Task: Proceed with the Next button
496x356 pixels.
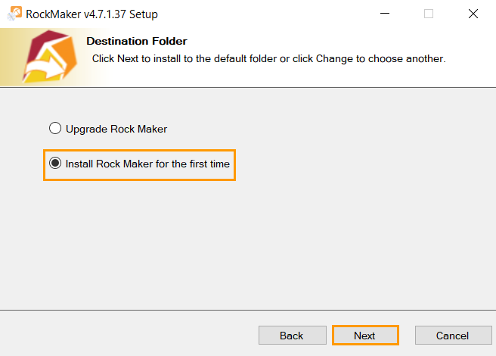Action: tap(365, 336)
